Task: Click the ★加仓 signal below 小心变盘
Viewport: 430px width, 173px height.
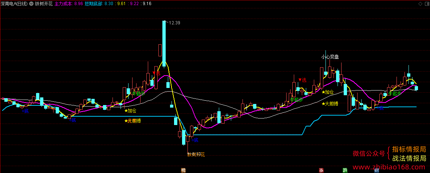Action: 328,92
